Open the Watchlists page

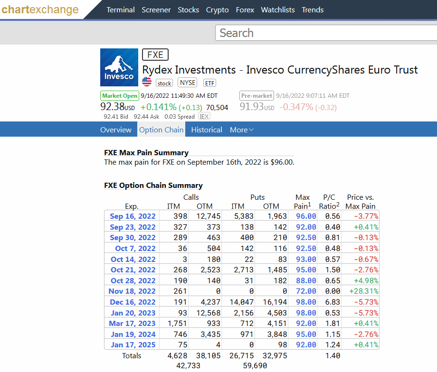pyautogui.click(x=277, y=9)
